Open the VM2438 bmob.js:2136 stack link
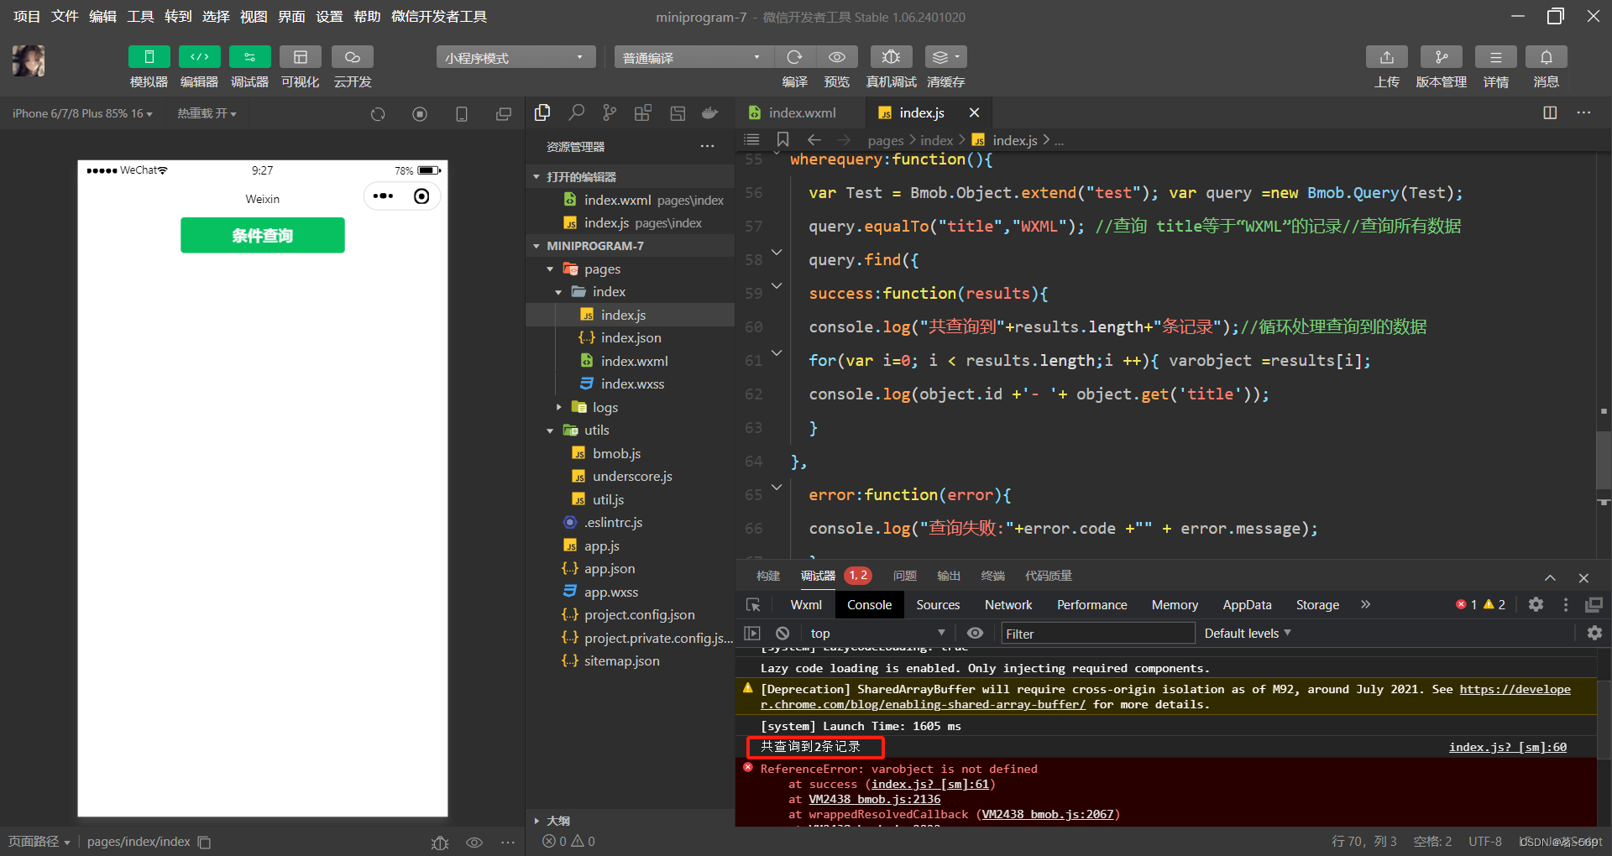 click(x=874, y=799)
